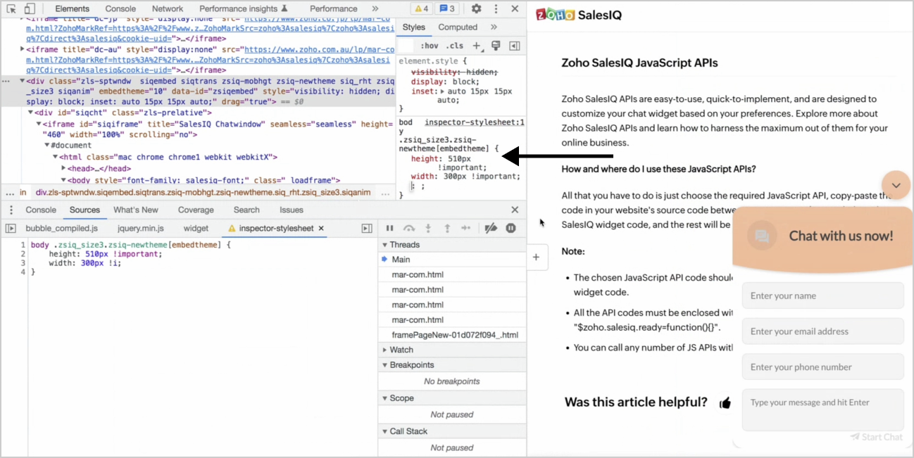Screen dimensions: 914x458
Task: Open the Issues drawer tab
Action: point(292,210)
